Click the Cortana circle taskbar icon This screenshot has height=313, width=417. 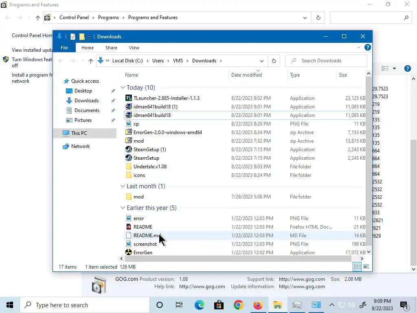(x=160, y=305)
